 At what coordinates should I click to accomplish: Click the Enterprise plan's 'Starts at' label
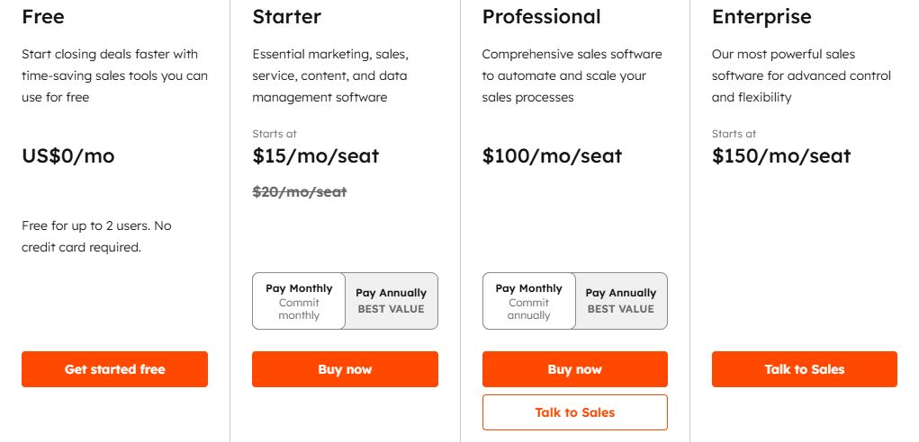[734, 134]
